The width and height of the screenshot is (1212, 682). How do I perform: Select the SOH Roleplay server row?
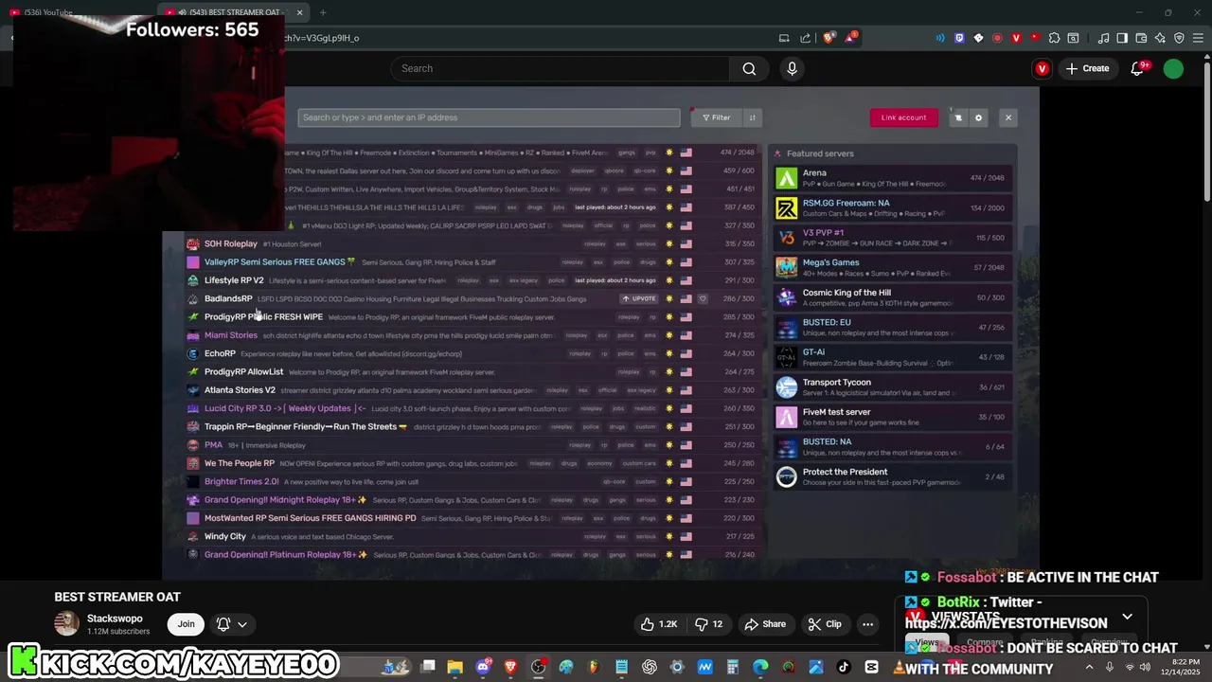point(473,243)
